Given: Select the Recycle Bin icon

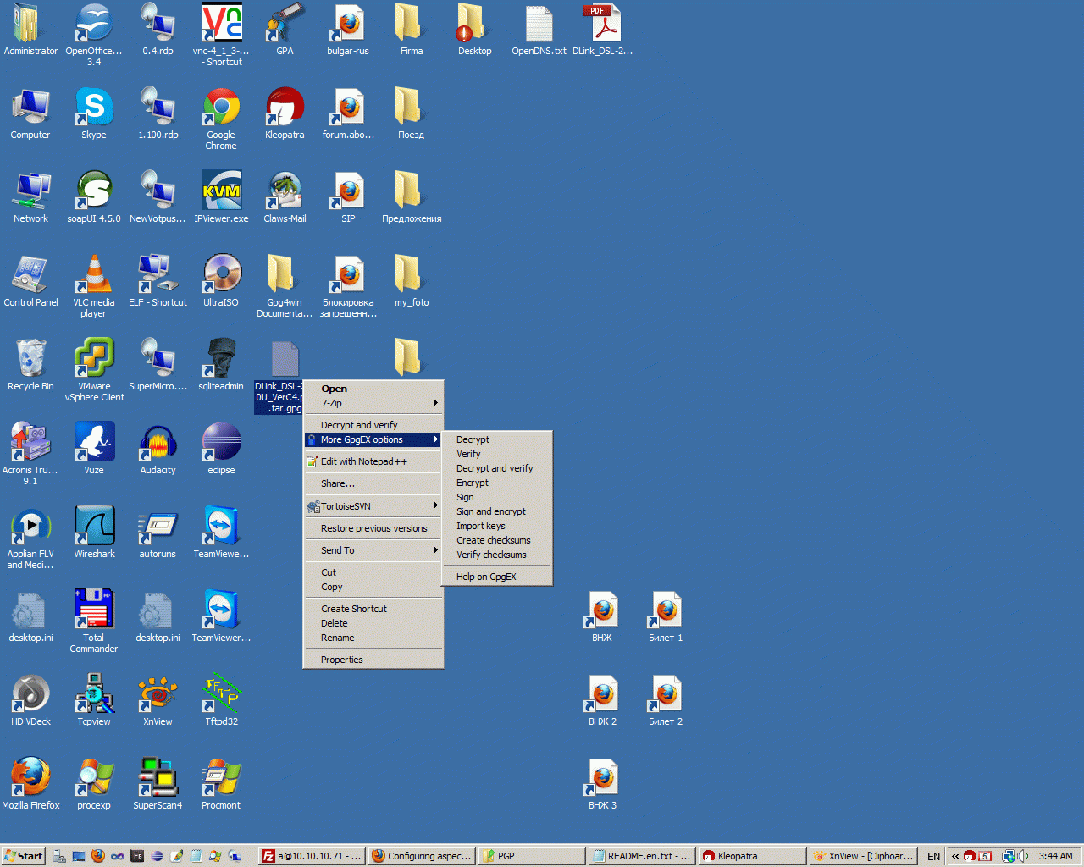Looking at the screenshot, I should [30, 365].
